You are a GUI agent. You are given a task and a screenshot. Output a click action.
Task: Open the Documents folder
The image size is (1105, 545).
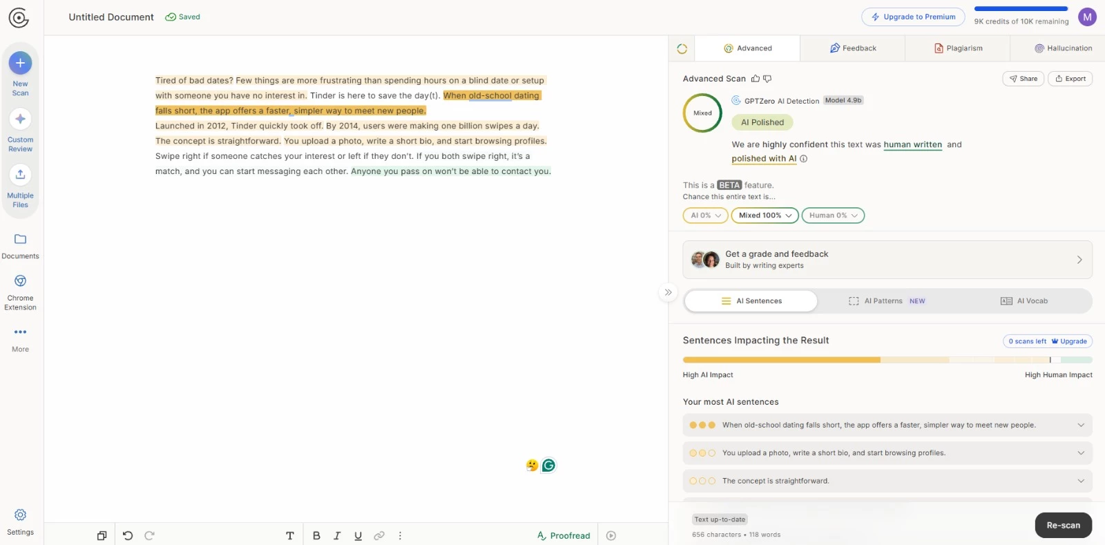(x=20, y=247)
